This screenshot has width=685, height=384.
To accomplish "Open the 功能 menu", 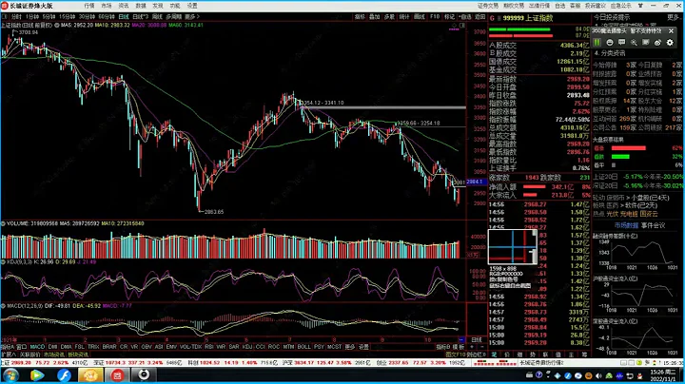I will (175, 6).
